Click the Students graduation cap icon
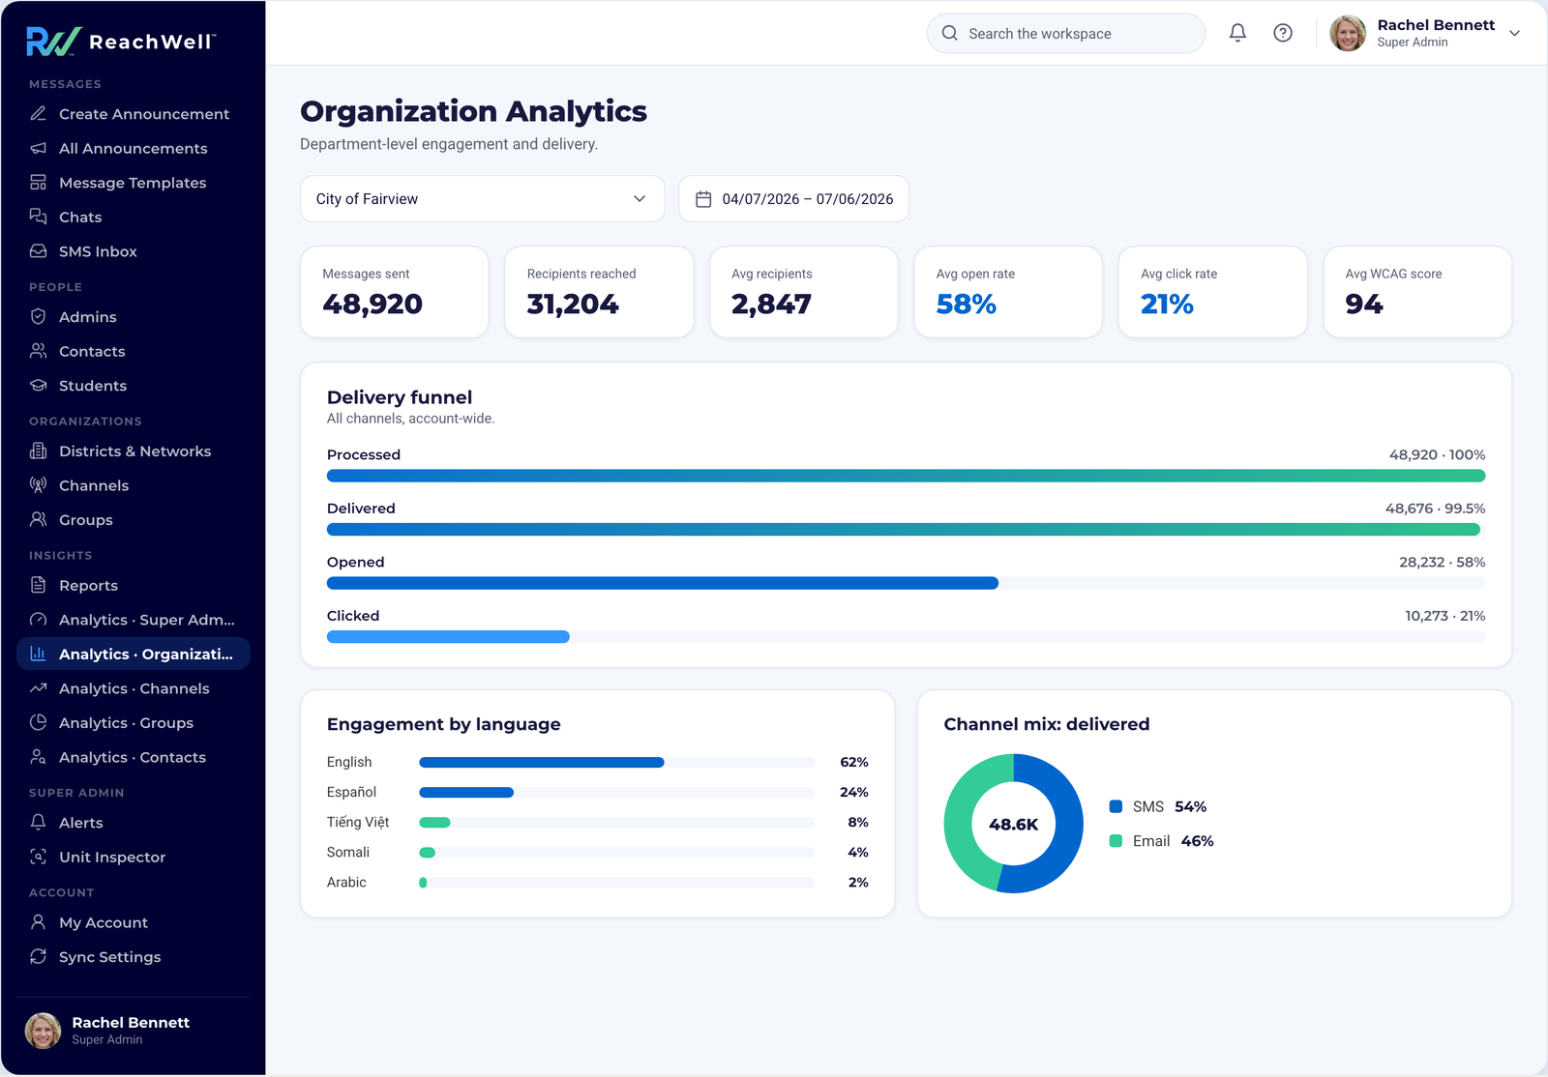 pos(39,385)
